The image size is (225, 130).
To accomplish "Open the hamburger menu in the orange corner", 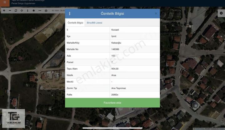I will point(5,2).
